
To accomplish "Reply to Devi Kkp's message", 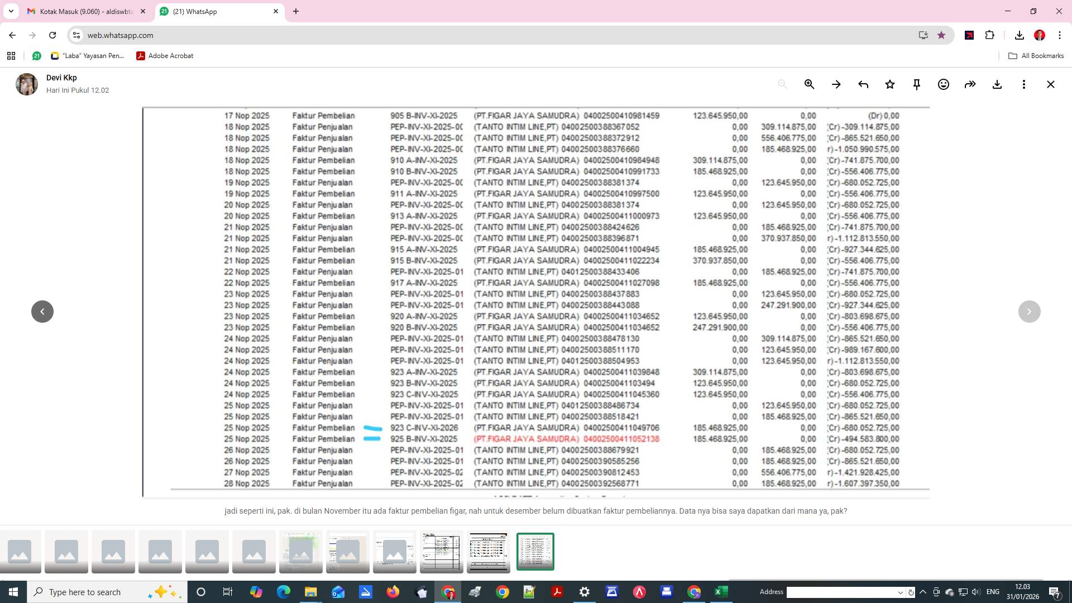I will coord(863,84).
